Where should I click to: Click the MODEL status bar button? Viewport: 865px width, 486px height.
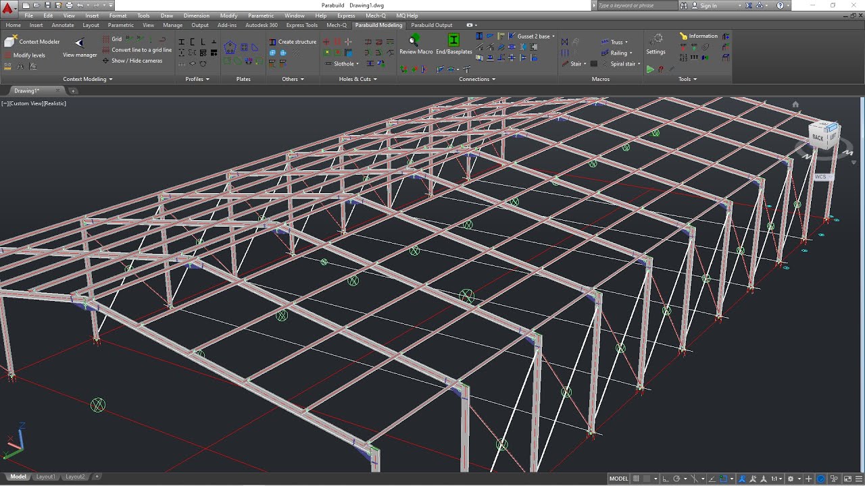(618, 479)
